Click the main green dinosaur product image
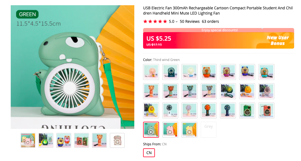This screenshot has height=161, width=301. (x=73, y=66)
